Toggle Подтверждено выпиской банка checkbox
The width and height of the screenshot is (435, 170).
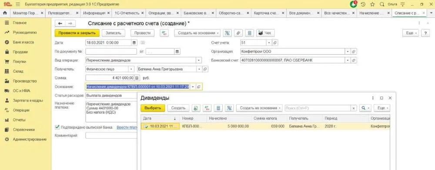(x=57, y=127)
